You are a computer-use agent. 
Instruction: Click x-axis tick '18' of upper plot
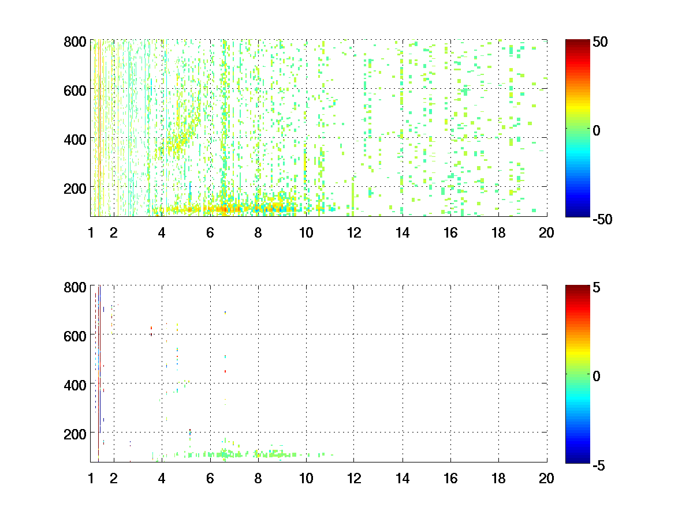pos(498,233)
